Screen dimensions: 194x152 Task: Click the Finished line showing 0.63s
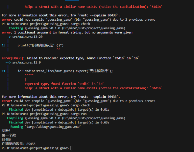[59, 122]
